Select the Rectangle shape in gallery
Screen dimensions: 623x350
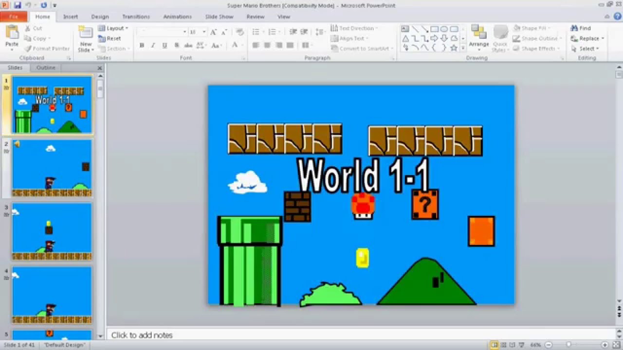[434, 29]
